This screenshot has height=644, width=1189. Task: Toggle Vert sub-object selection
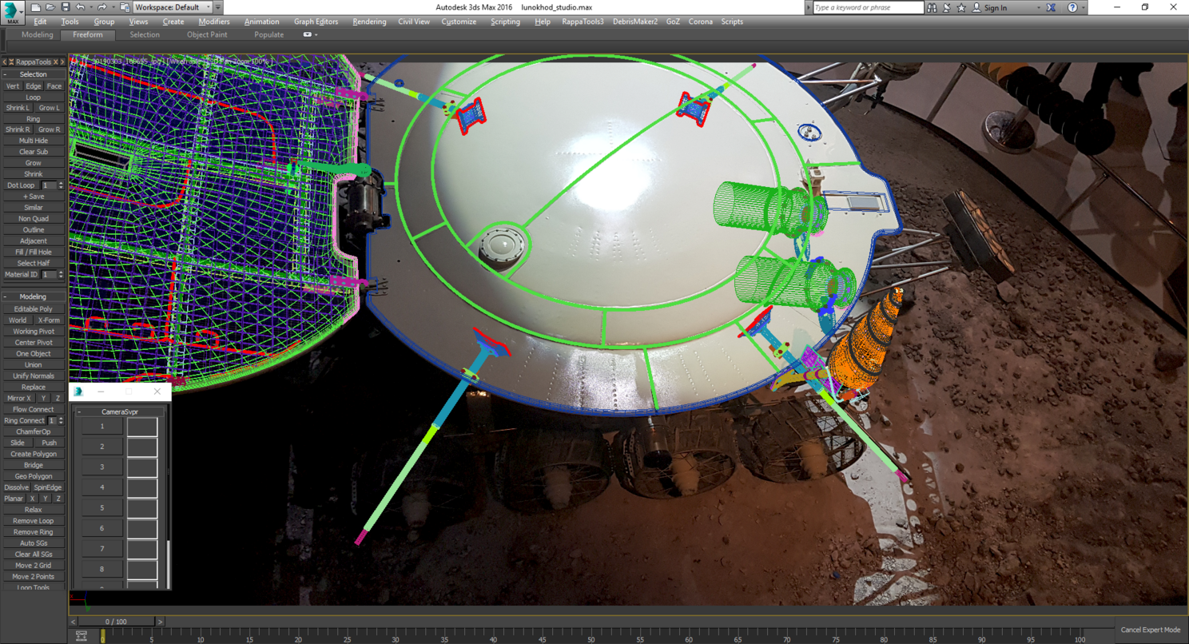point(13,86)
